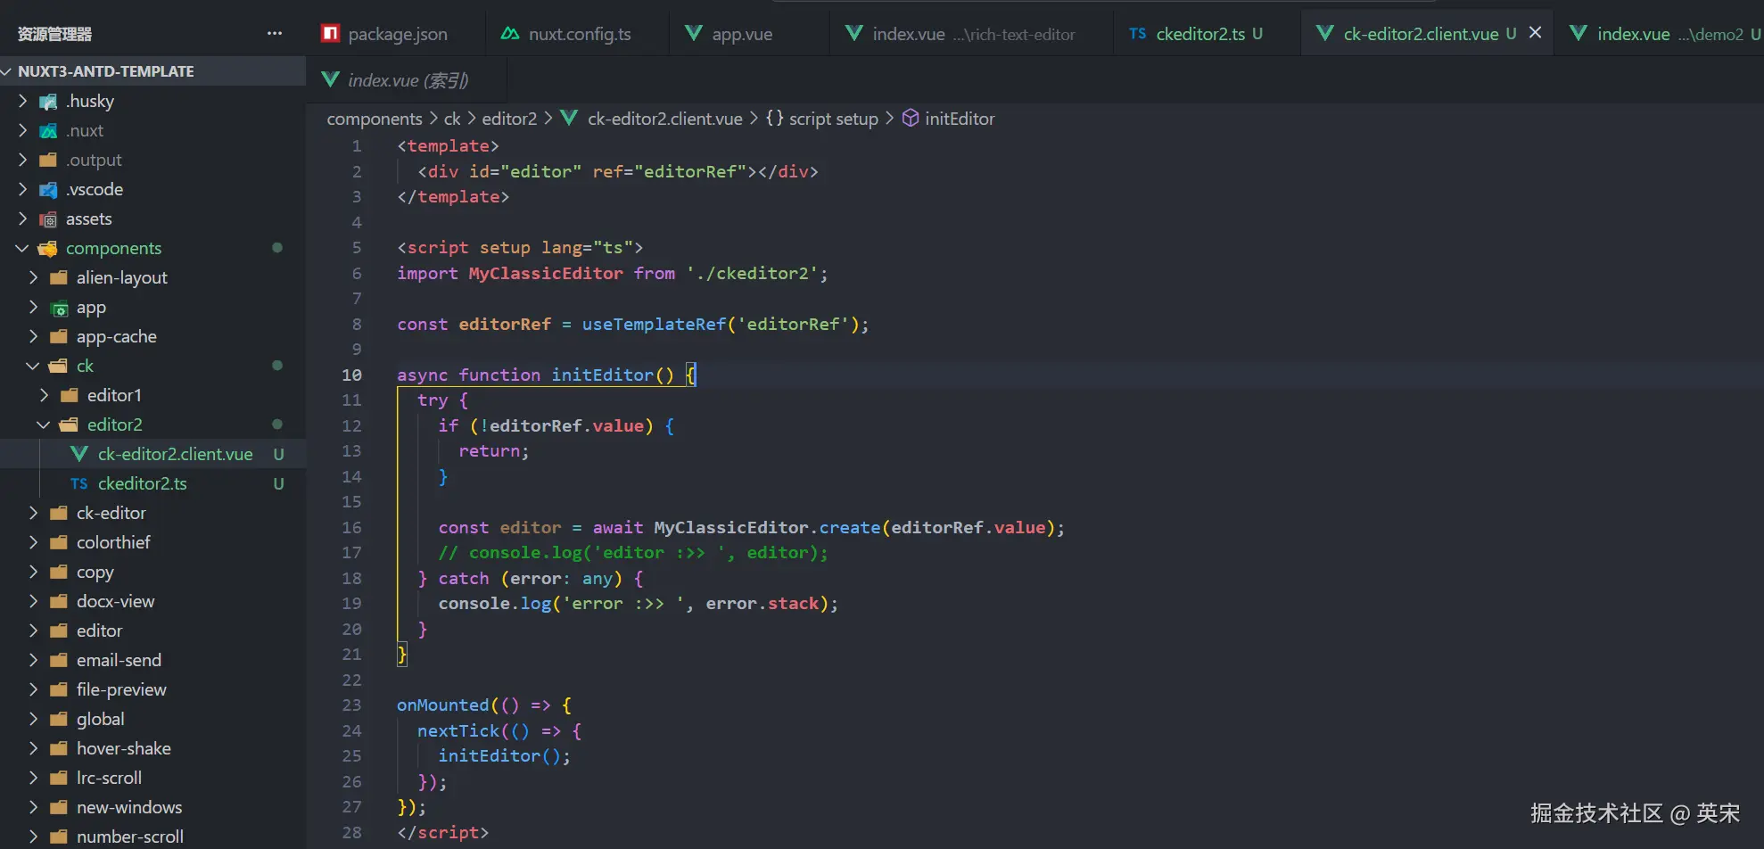This screenshot has width=1764, height=849.
Task: Expand the lrc-scroll folder chevron
Action: coord(34,779)
